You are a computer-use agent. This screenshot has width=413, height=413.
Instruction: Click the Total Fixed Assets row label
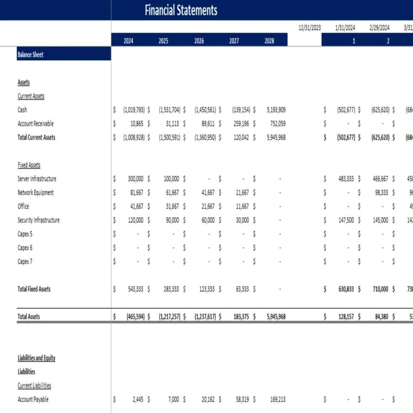[34, 289]
